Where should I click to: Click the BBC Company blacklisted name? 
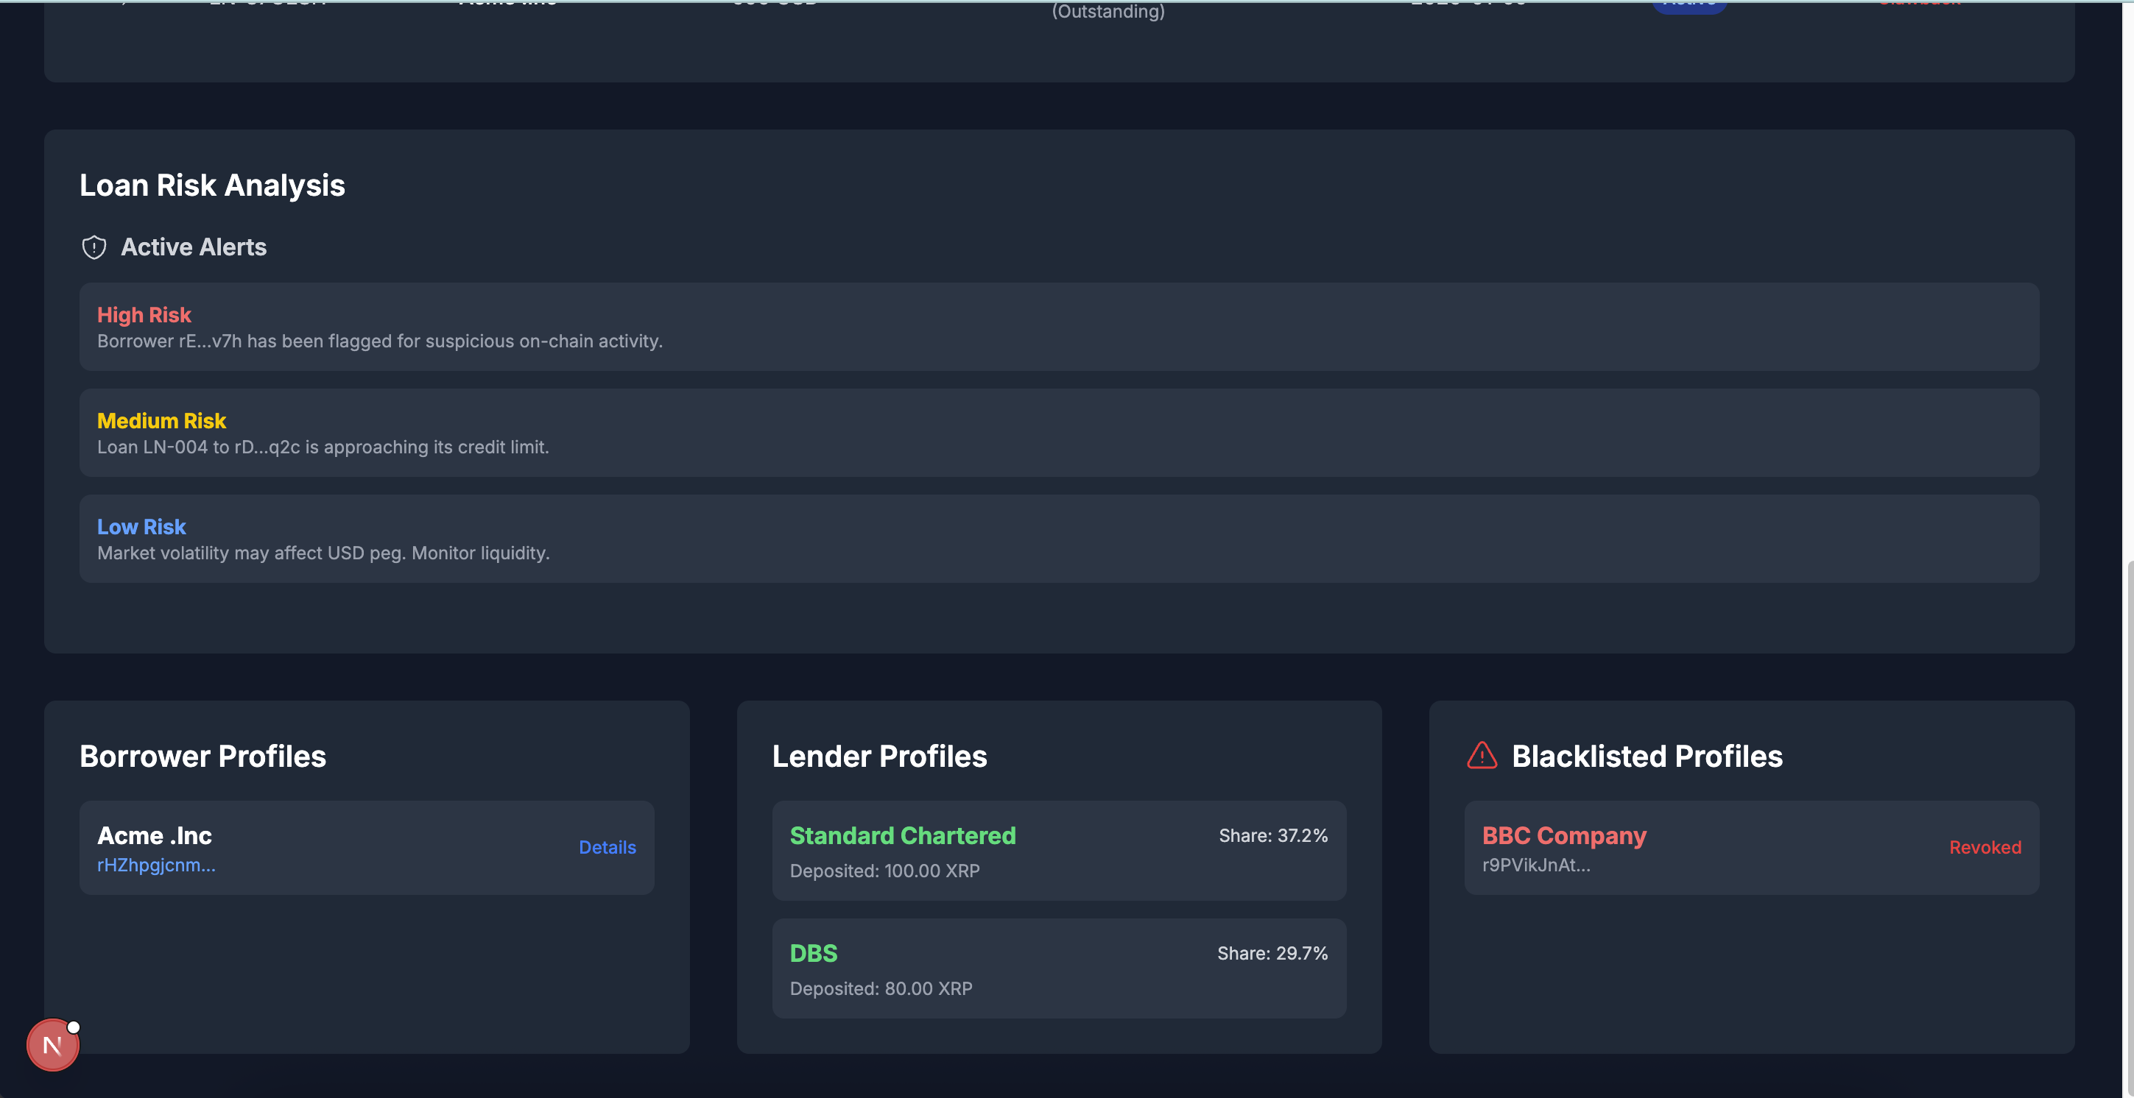click(1563, 835)
